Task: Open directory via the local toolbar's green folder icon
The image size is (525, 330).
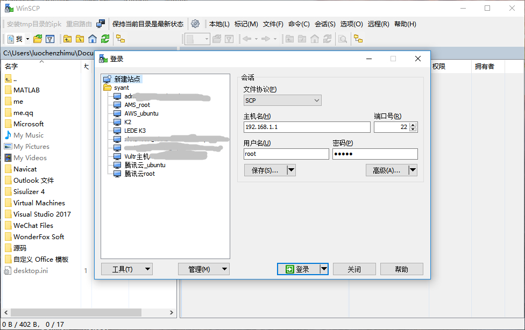Action: (x=38, y=39)
